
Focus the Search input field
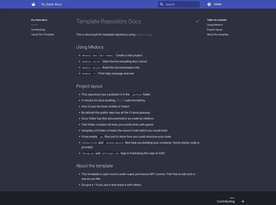coord(179,4)
